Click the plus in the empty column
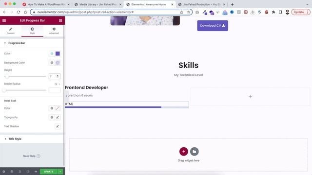 click(x=250, y=97)
